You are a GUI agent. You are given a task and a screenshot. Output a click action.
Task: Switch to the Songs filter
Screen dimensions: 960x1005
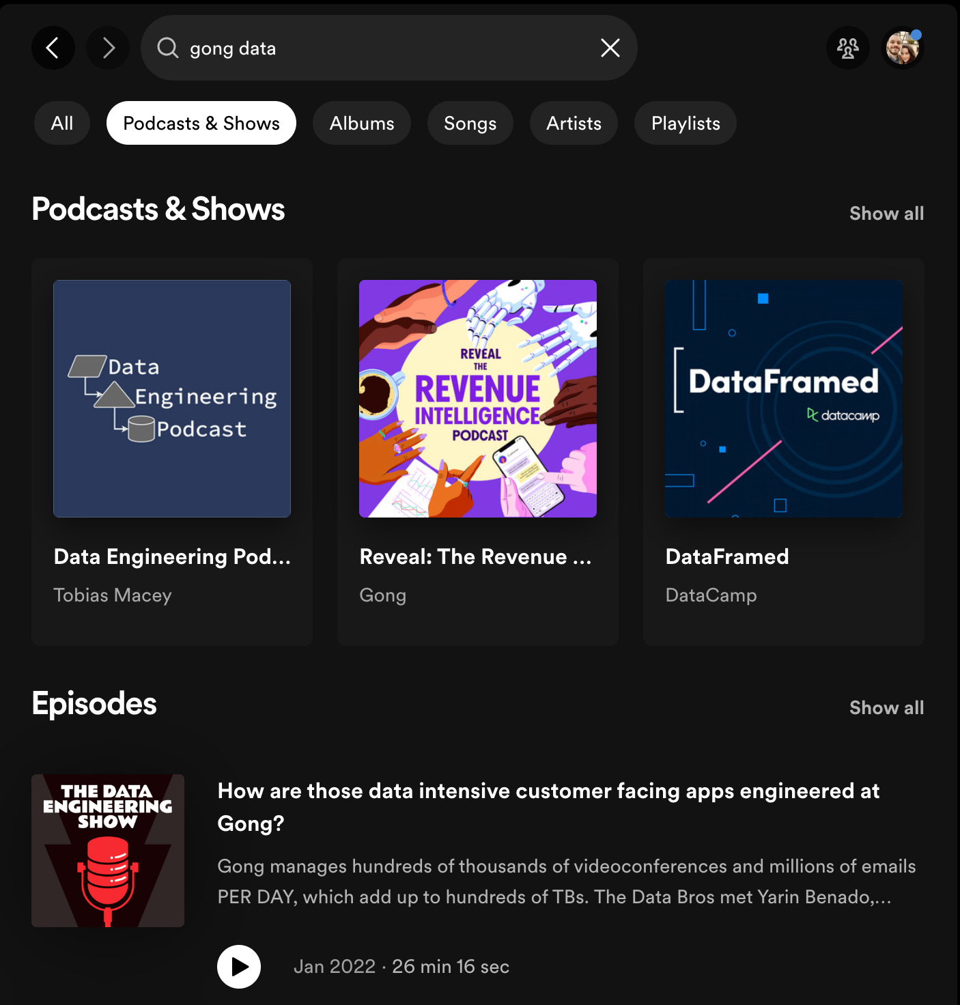click(x=470, y=123)
